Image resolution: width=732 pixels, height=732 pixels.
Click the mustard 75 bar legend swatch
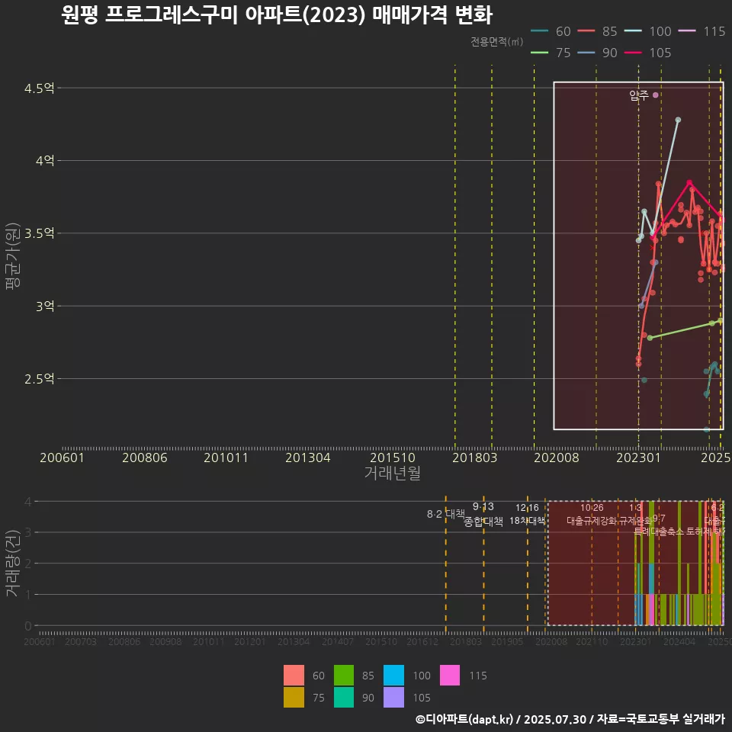(x=294, y=697)
